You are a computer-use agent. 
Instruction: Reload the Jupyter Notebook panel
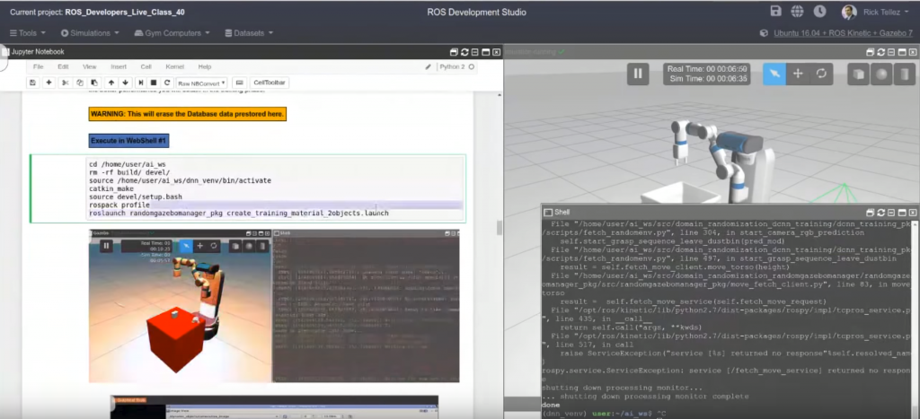(x=464, y=52)
